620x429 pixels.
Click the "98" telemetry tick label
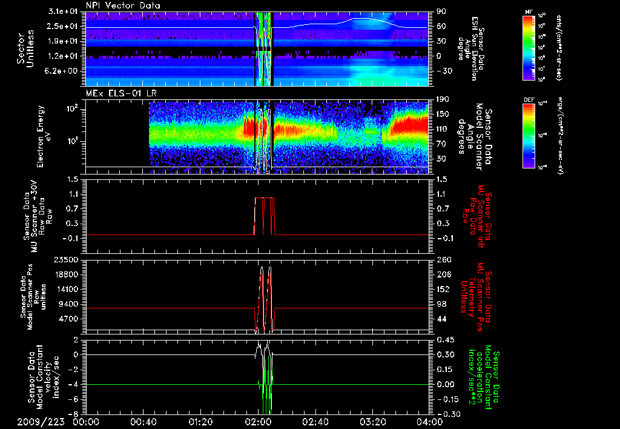441,304
